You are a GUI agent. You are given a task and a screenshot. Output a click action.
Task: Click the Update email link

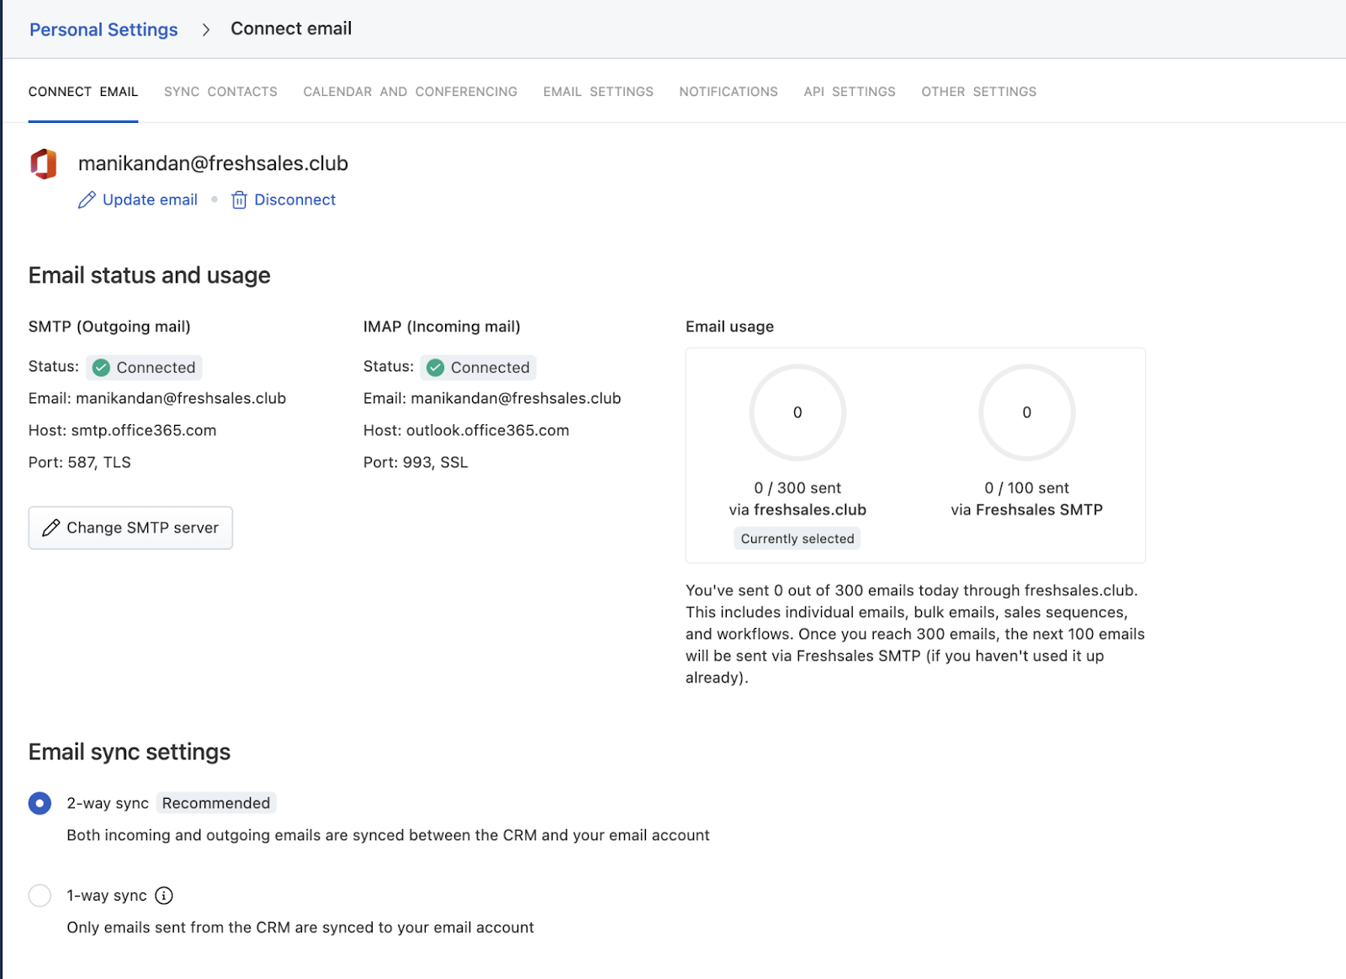tap(150, 200)
